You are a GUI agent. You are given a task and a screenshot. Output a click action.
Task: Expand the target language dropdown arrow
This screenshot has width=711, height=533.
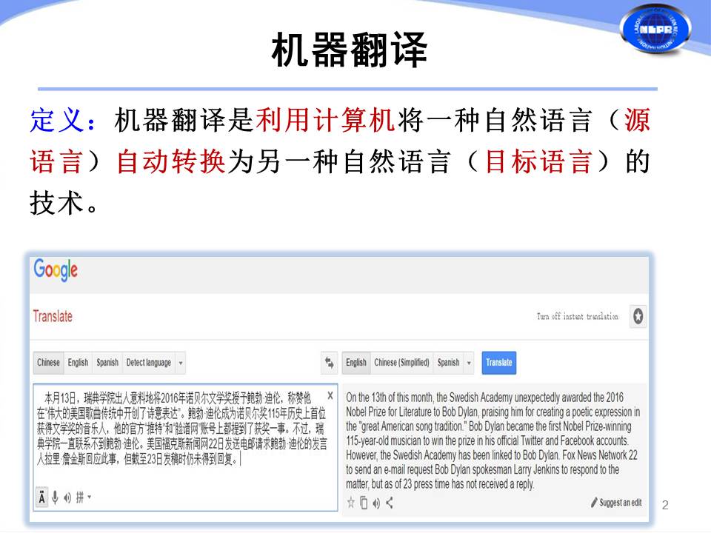469,363
